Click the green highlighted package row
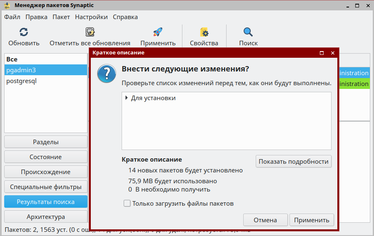This screenshot has height=236, width=374. [x=354, y=84]
